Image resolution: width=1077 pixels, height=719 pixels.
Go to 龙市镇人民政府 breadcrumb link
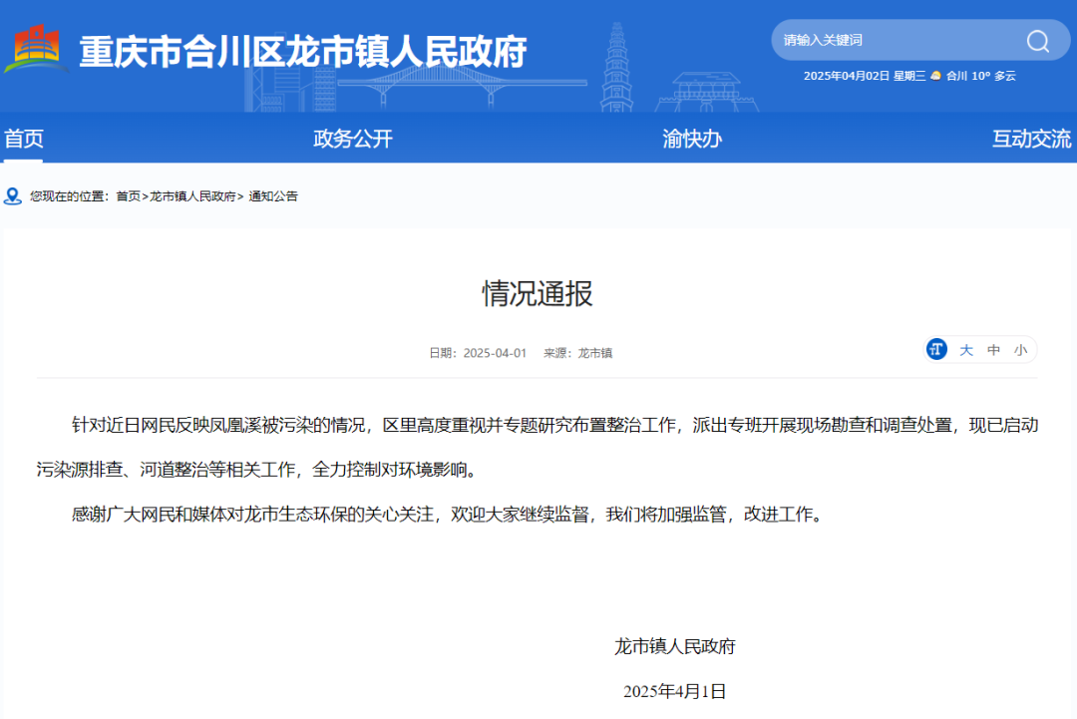[192, 196]
